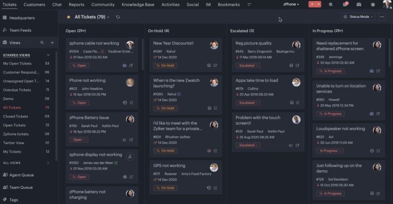This screenshot has height=204, width=393.
Task: Open the In Progress status dropdown on Loudspeaker ticket
Action: (x=330, y=151)
